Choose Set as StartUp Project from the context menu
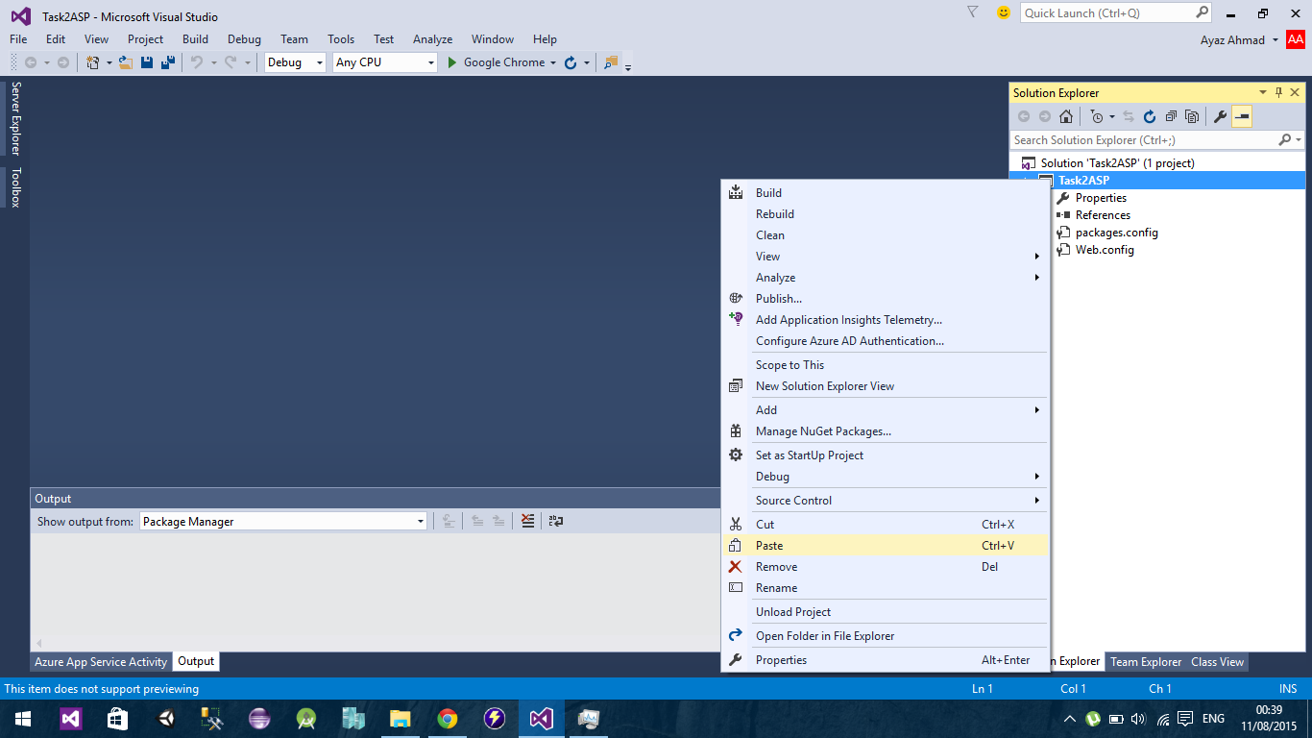 click(x=809, y=455)
